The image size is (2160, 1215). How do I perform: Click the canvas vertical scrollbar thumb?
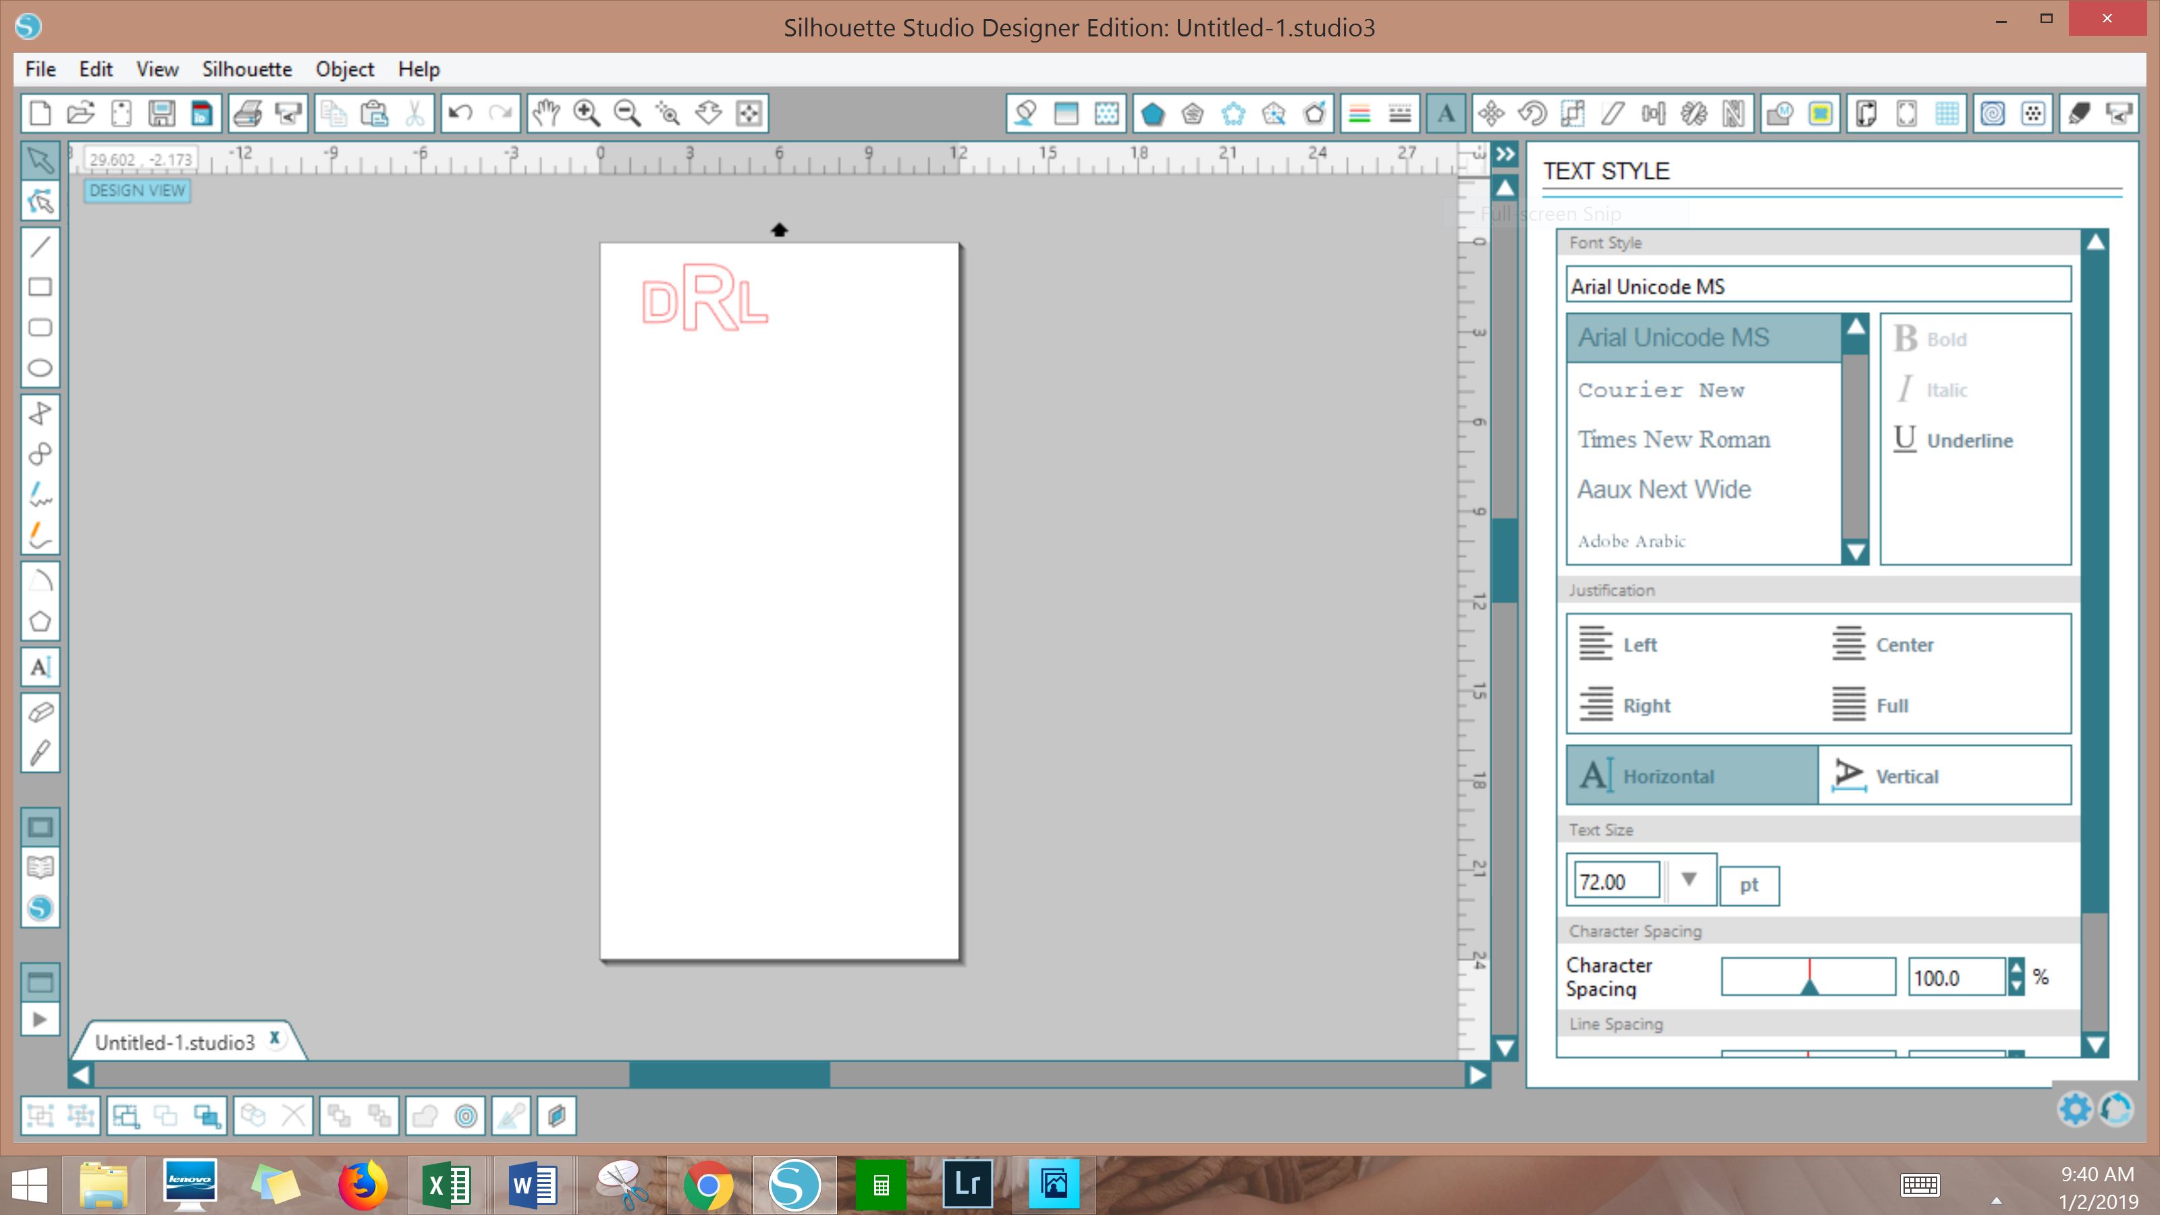pos(1505,560)
